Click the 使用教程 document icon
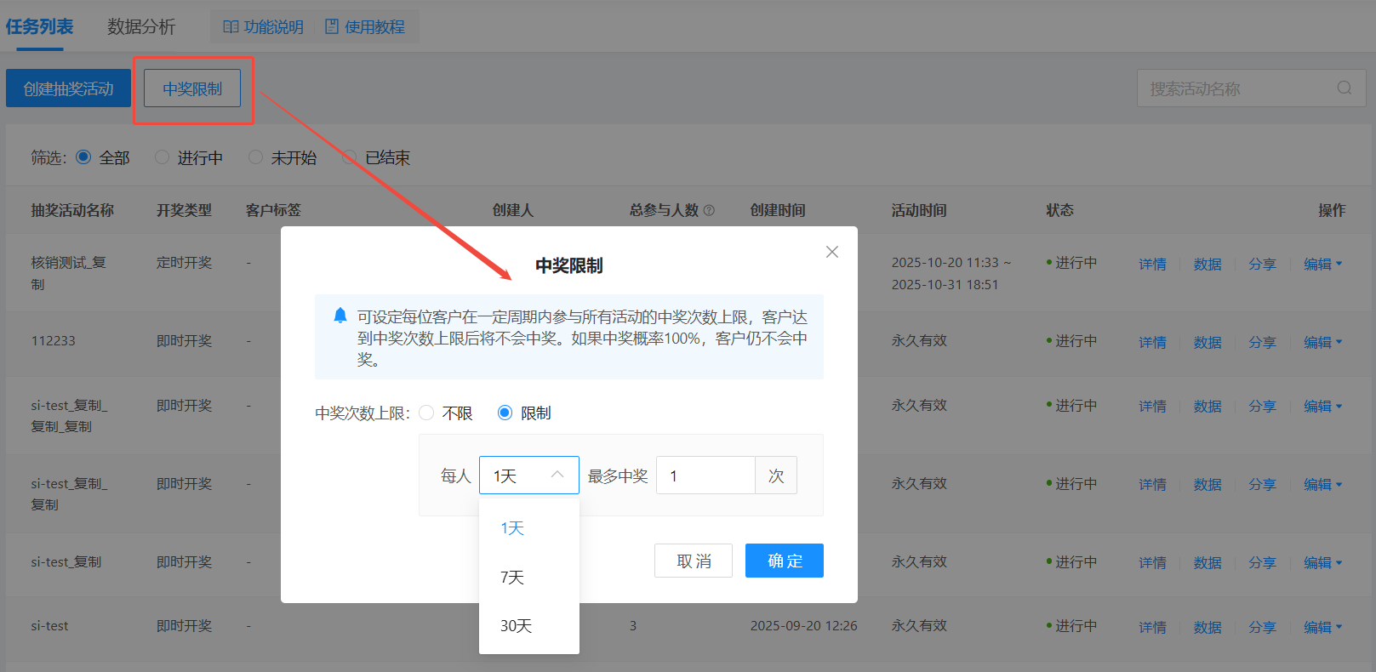 coord(332,27)
